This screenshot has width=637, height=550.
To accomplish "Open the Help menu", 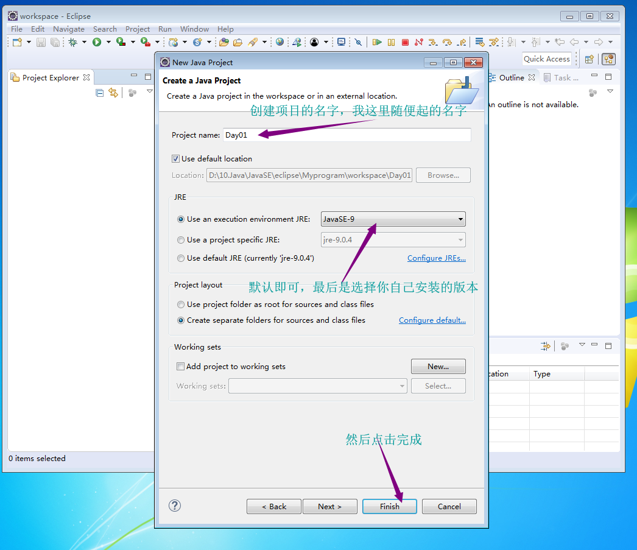I will tap(225, 29).
